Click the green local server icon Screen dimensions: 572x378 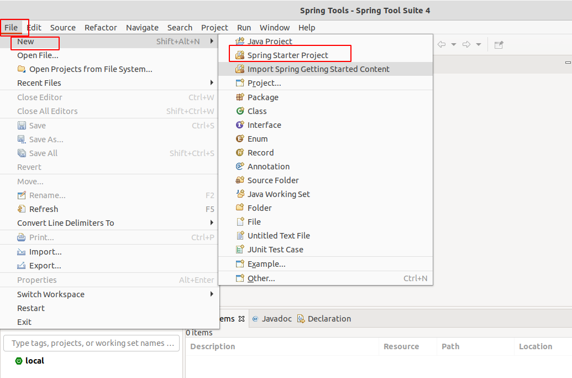[19, 361]
